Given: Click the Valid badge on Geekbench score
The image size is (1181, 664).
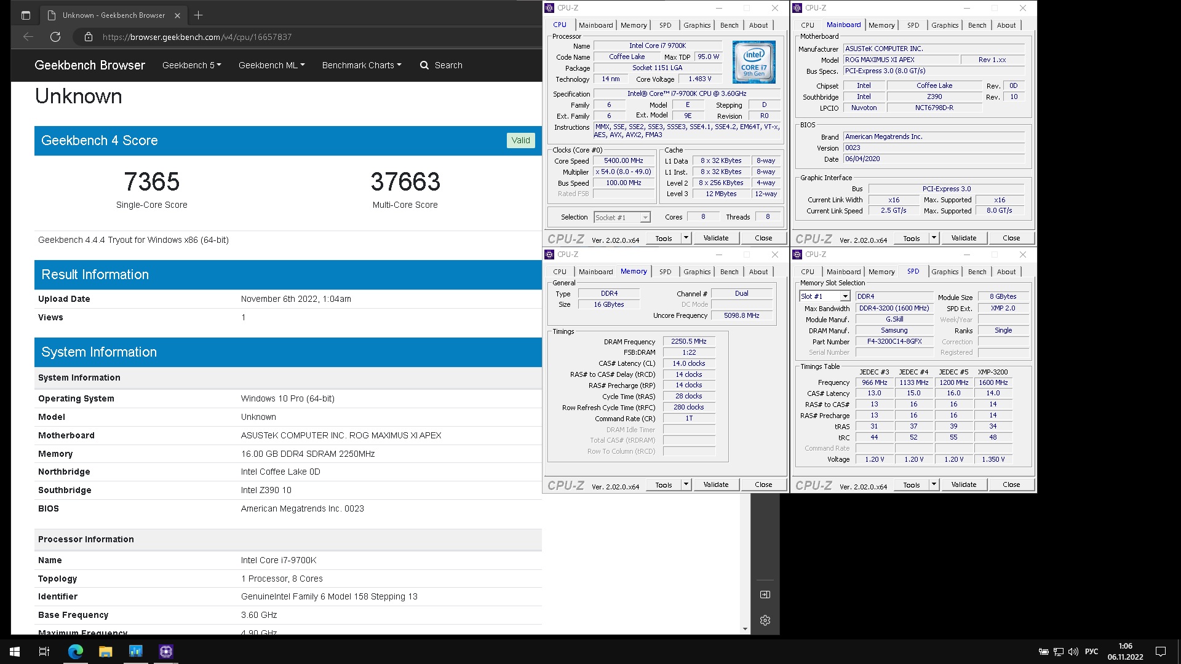Looking at the screenshot, I should tap(520, 140).
